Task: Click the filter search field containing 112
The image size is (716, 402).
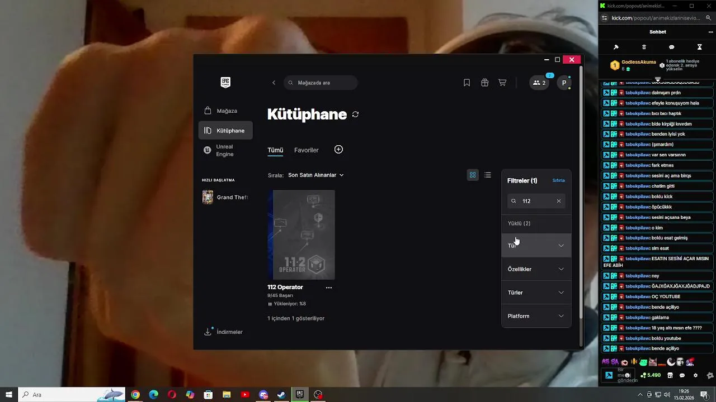Action: coord(536,201)
